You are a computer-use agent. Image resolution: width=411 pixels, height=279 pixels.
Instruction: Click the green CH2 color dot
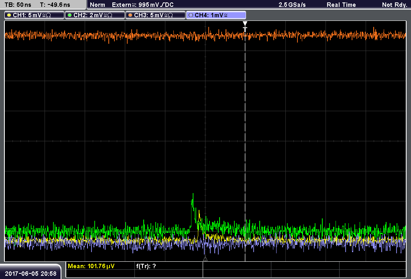tap(70, 15)
